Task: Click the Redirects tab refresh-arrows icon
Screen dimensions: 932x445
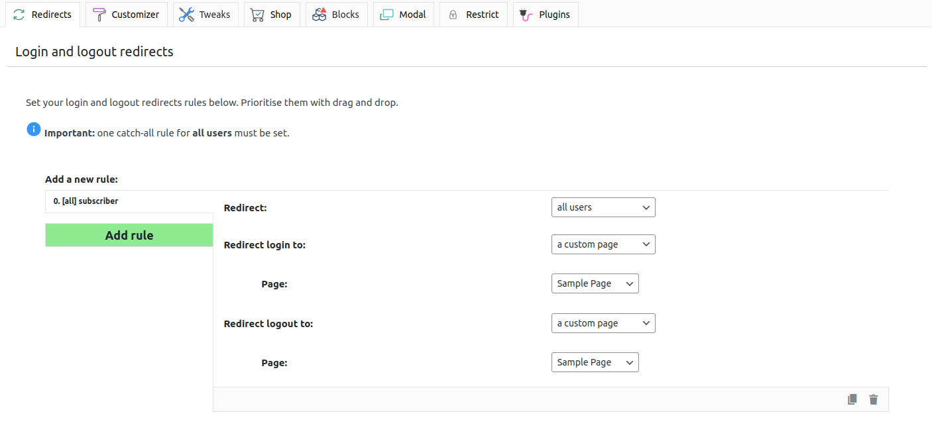Action: click(x=19, y=15)
